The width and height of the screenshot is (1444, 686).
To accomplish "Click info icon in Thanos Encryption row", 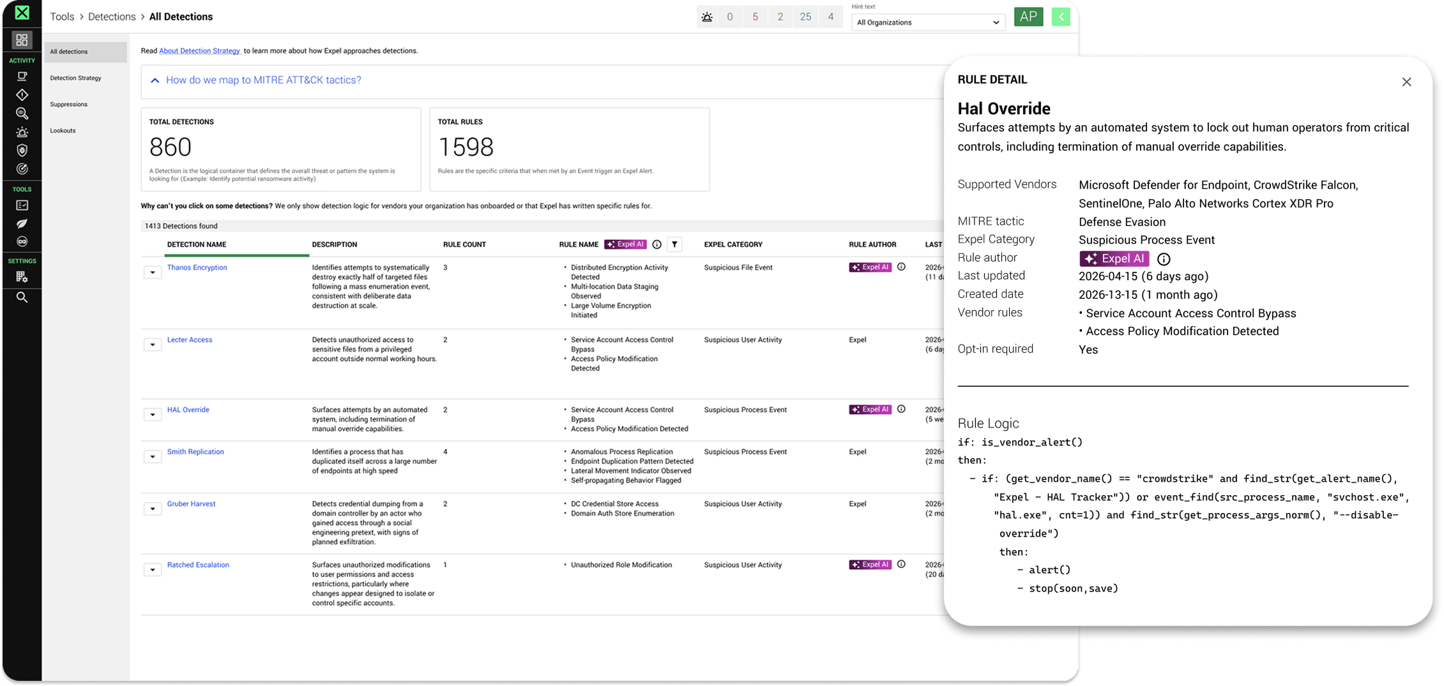I will tap(901, 267).
